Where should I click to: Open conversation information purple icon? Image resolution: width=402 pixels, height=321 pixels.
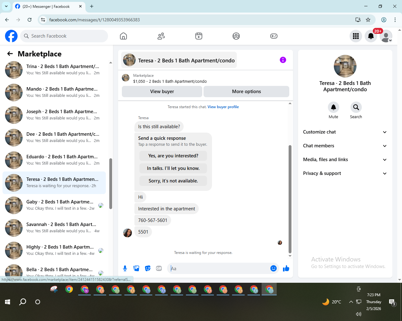[283, 60]
